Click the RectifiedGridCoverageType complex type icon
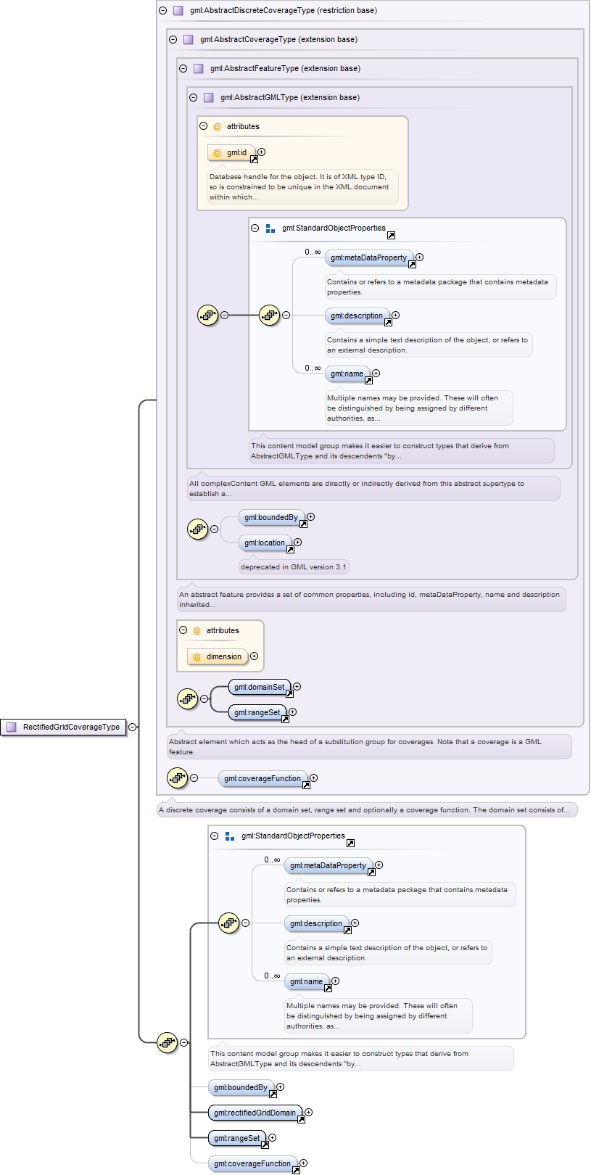This screenshot has width=591, height=1175. pos(11,727)
